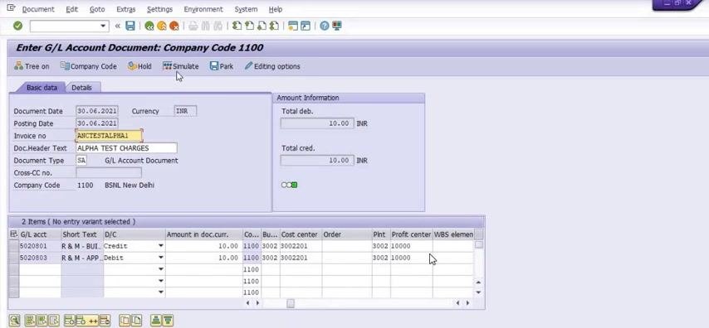Open the Edit menu
Screen dimensions: 709x328
click(x=72, y=9)
